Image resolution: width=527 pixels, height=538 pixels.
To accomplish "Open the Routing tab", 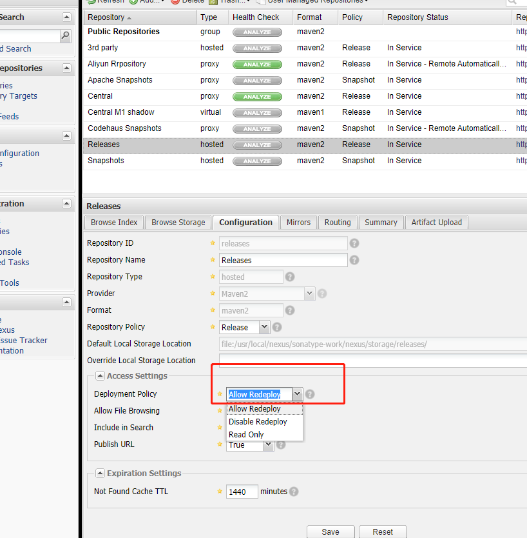I will 338,223.
